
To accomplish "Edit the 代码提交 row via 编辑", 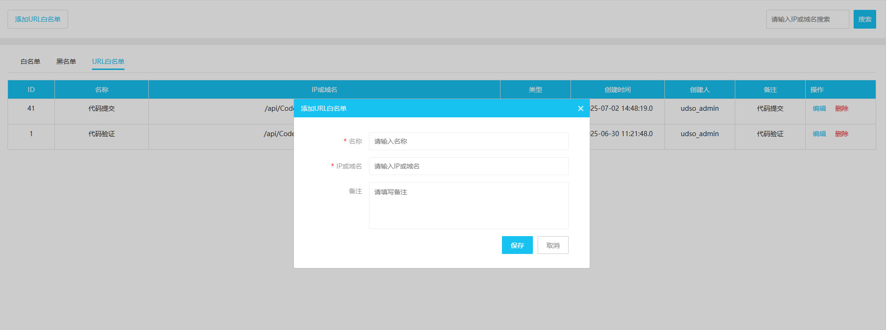I will [819, 108].
